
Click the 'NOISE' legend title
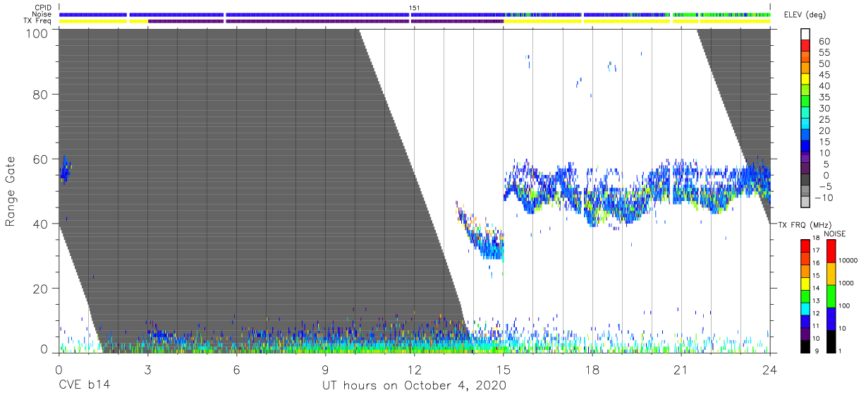click(836, 234)
